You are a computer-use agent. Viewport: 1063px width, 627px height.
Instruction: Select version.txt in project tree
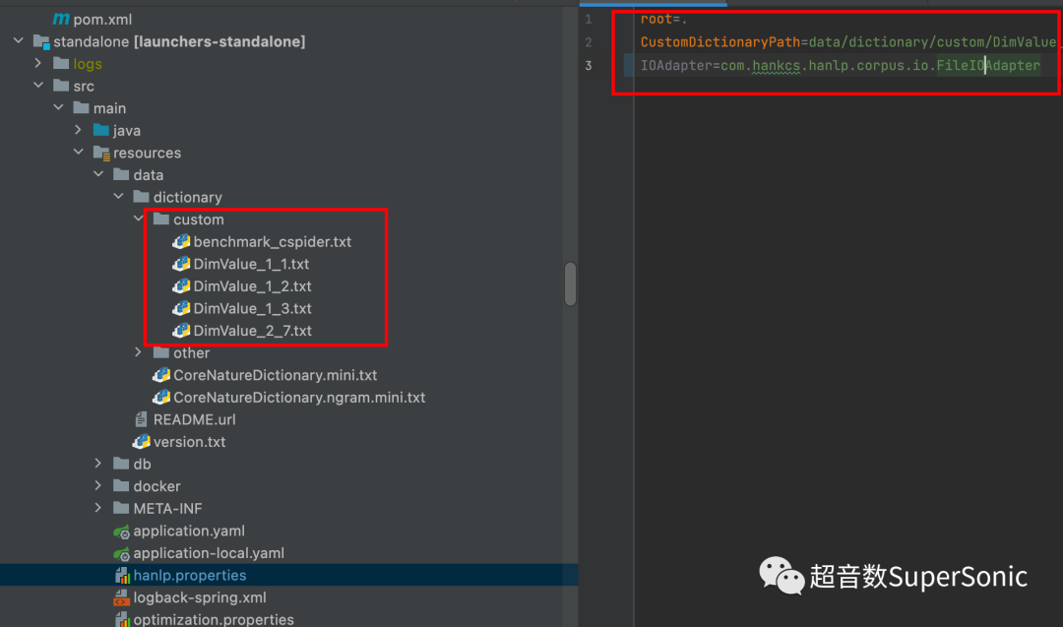click(189, 442)
